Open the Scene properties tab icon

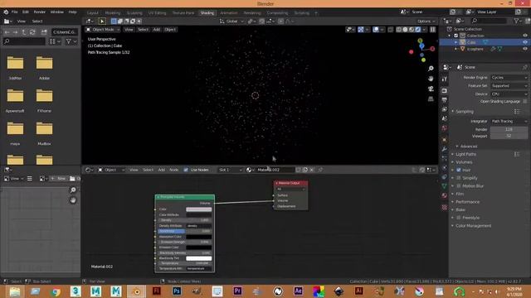click(445, 118)
